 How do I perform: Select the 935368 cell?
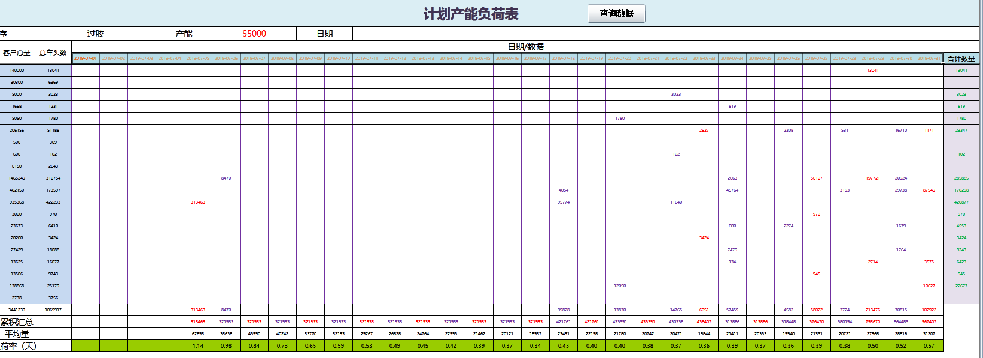coord(17,202)
